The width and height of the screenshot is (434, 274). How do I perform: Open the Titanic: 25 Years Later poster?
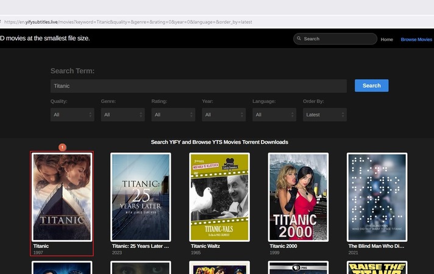click(x=141, y=197)
